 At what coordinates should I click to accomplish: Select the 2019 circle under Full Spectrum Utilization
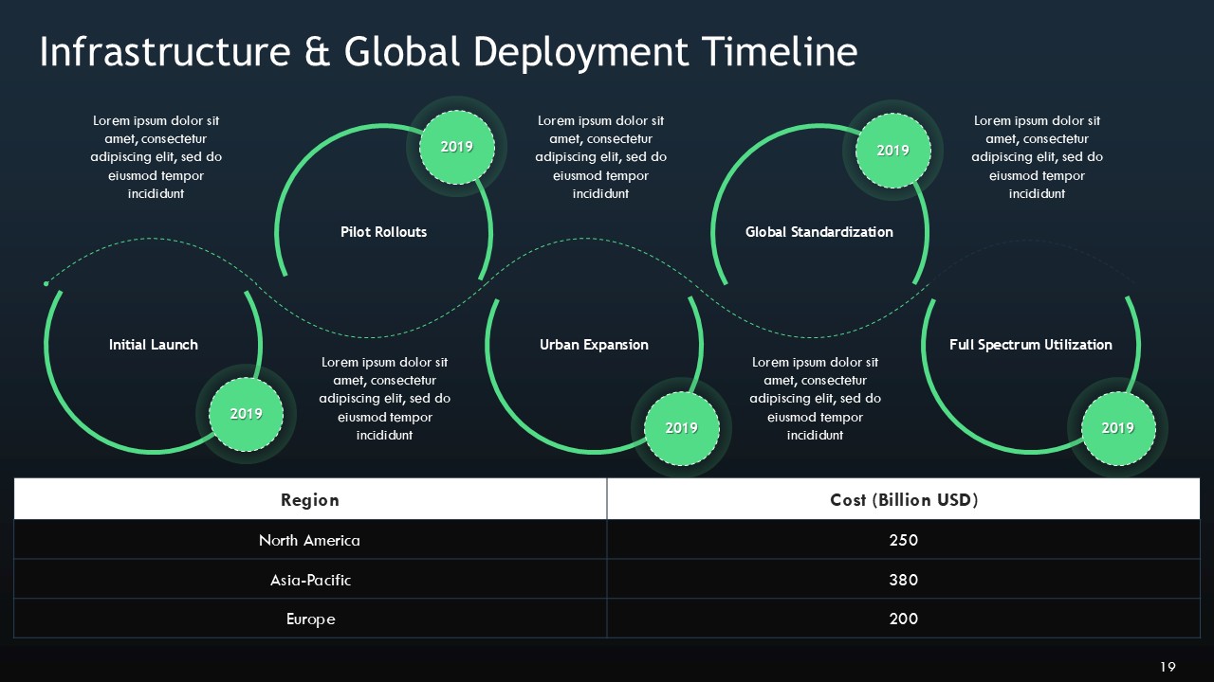[1117, 428]
